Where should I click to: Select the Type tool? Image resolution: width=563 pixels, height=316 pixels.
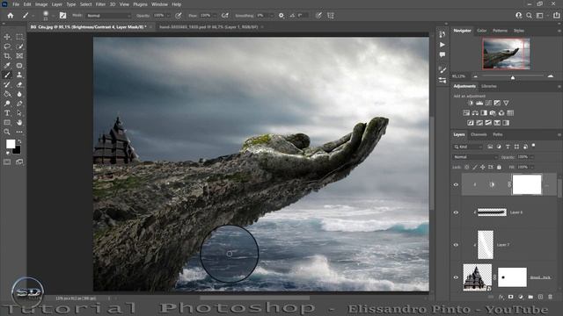point(7,113)
